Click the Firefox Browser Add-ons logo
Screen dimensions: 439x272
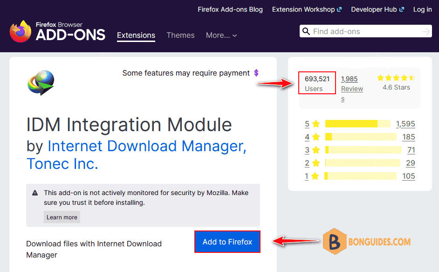point(57,31)
